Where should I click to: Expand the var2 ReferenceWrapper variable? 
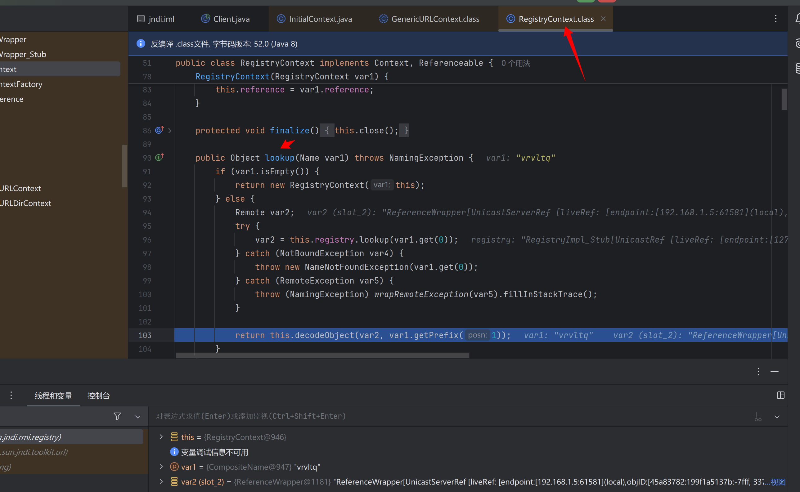click(x=161, y=481)
